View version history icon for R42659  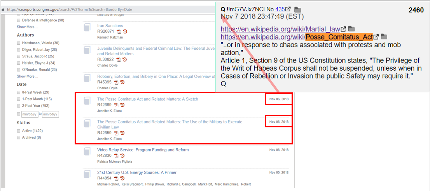pos(122,133)
